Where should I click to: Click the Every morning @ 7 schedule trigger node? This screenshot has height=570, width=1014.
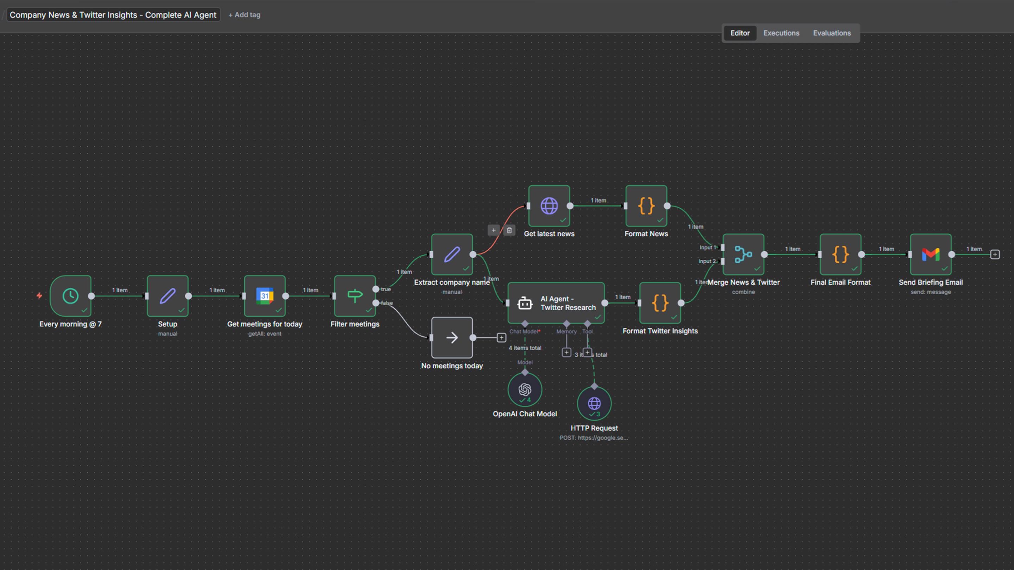(x=70, y=296)
